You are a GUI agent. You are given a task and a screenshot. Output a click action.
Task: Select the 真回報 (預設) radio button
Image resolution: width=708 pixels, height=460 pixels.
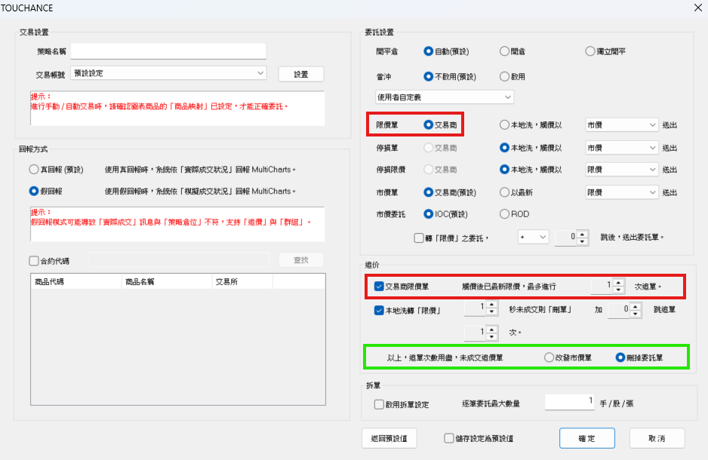click(33, 170)
